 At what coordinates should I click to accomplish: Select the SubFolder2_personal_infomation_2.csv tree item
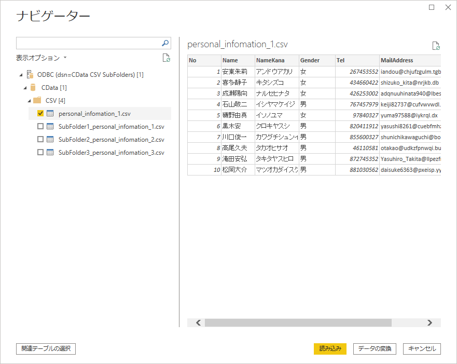pyautogui.click(x=111, y=139)
